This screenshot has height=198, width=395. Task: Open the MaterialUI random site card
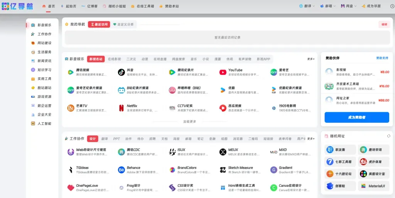(x=373, y=186)
